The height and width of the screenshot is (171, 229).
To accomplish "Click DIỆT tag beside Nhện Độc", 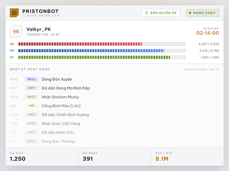I will click(x=32, y=132).
